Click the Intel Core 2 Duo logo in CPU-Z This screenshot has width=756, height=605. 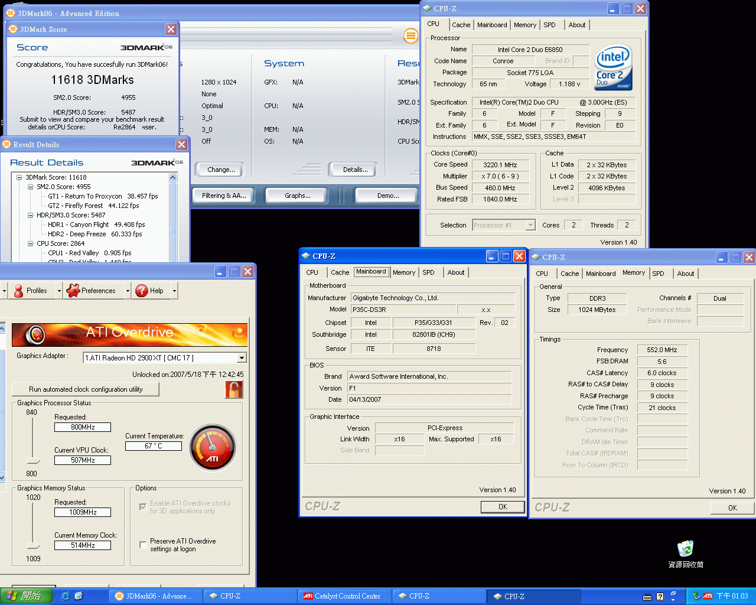pyautogui.click(x=613, y=68)
